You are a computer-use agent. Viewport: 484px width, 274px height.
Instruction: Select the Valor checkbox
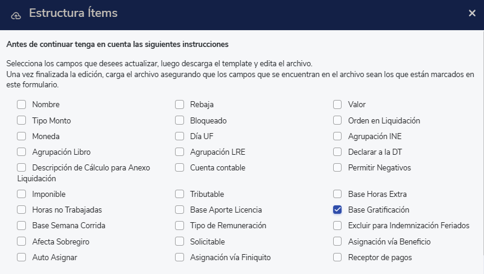point(337,104)
